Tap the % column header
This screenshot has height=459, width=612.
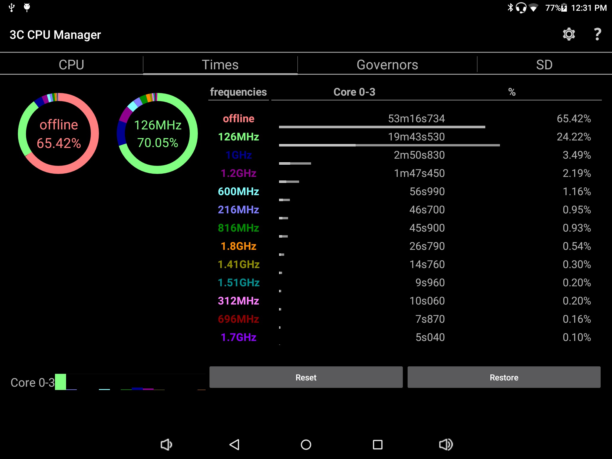512,92
